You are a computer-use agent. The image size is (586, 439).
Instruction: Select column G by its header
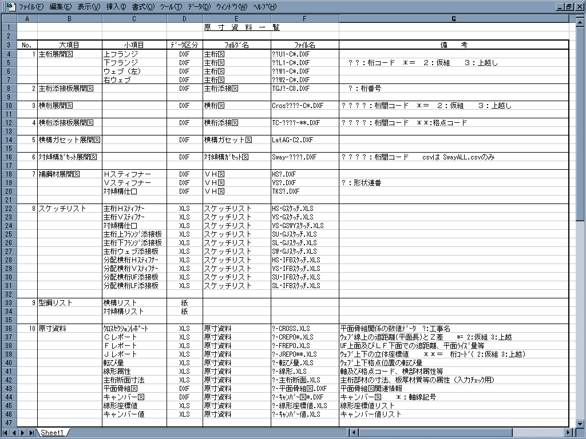(454, 19)
